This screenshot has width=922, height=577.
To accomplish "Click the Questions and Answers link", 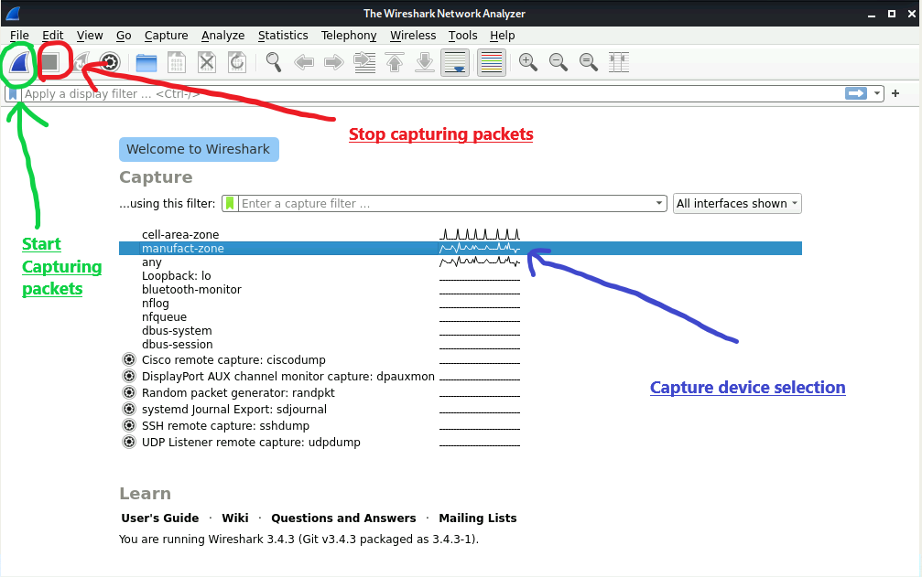I will [x=343, y=518].
